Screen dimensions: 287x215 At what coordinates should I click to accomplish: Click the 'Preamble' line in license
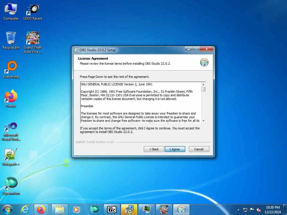(x=87, y=106)
